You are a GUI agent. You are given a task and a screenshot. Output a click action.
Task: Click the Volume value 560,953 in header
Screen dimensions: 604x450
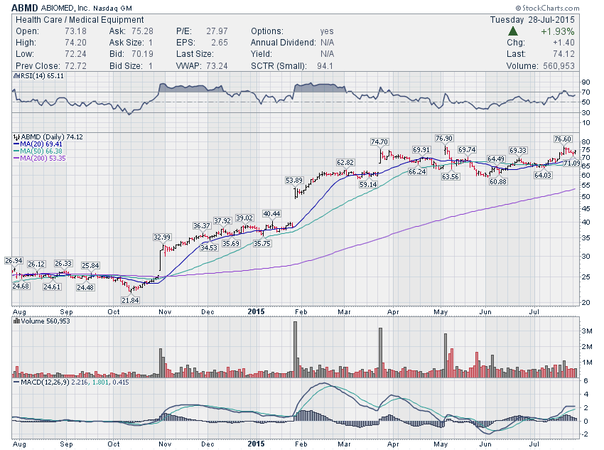[x=559, y=66]
